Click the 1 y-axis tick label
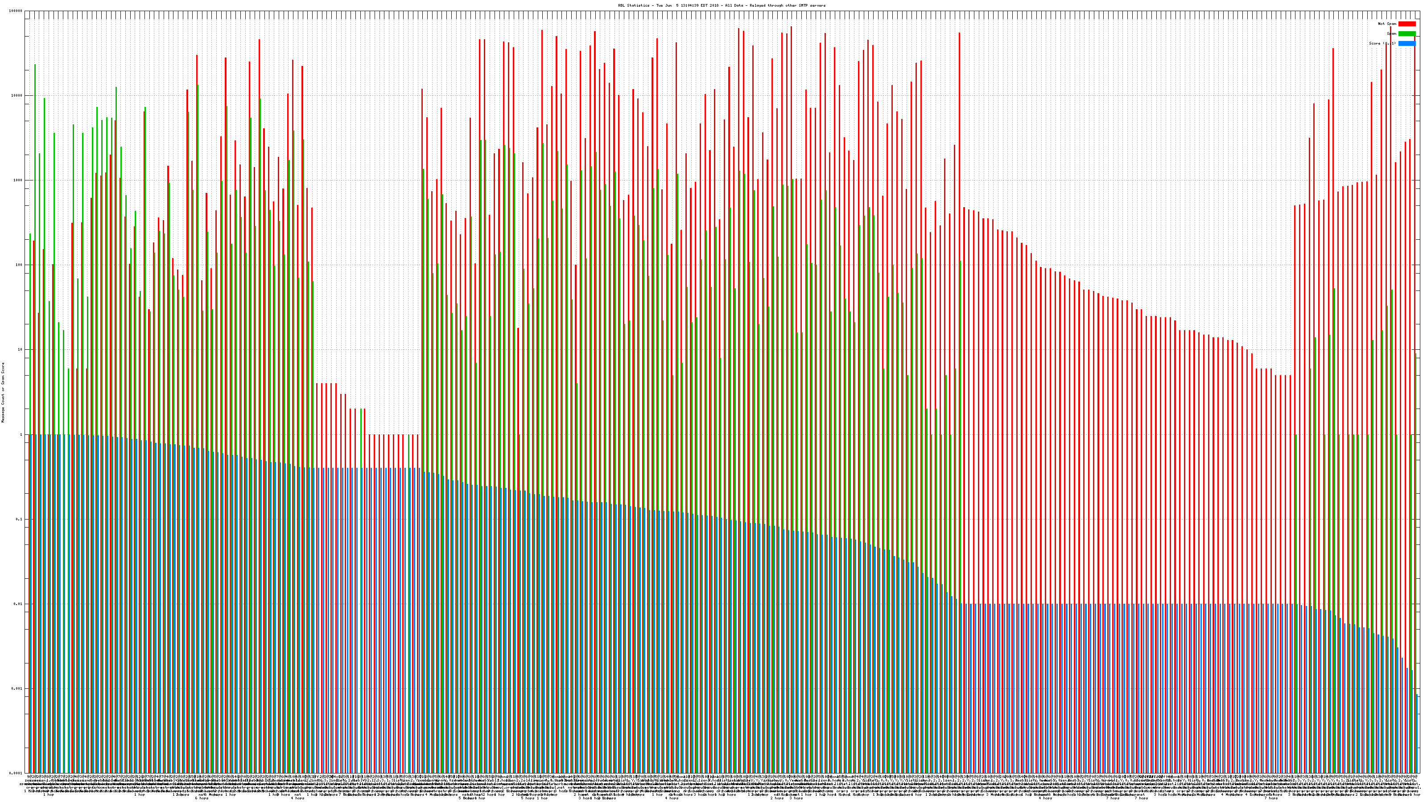The height and width of the screenshot is (802, 1427). [x=21, y=434]
